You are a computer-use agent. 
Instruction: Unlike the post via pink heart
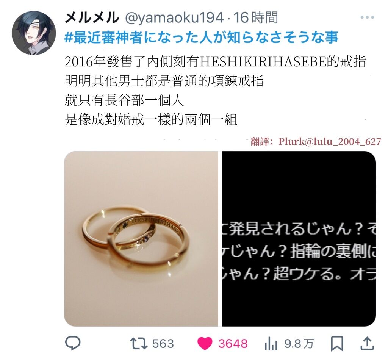pyautogui.click(x=205, y=344)
